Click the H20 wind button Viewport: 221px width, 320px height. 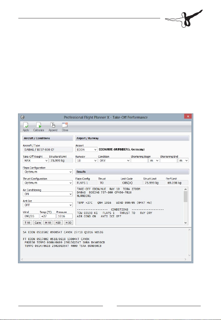pos(58,223)
